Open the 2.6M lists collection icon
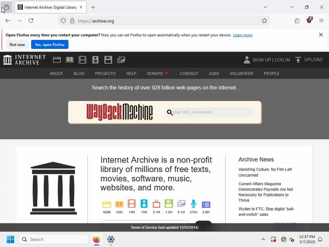329x247 pixels. tap(206, 204)
